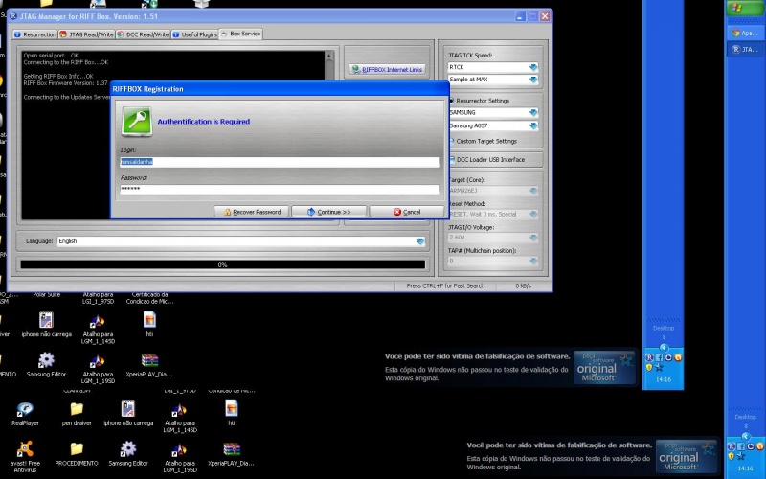Select the Custom Target Settings radio button
766x479 pixels.
(x=451, y=141)
